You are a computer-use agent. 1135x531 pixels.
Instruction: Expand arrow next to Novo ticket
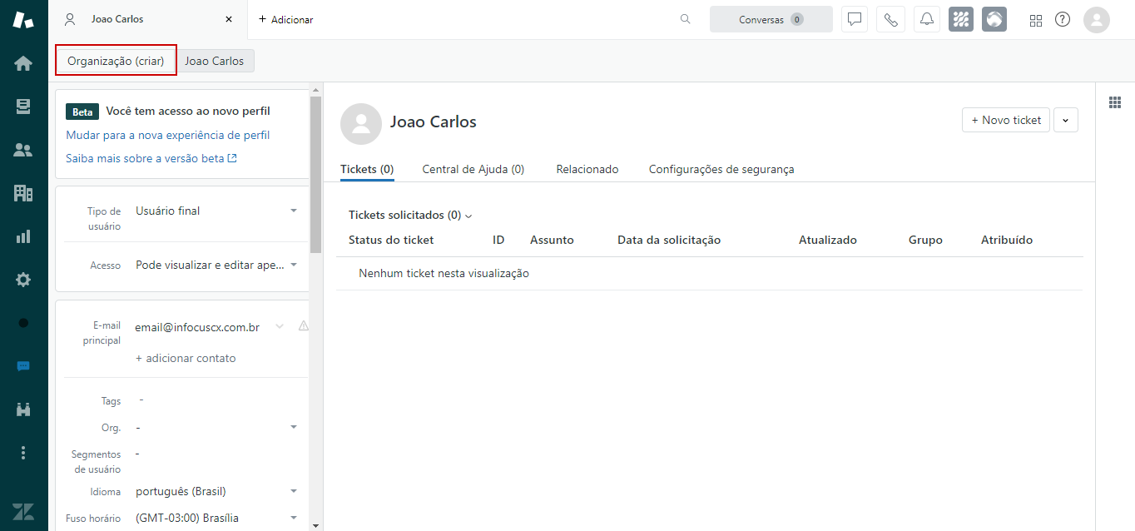(x=1066, y=121)
